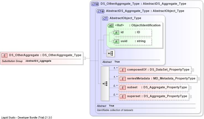Select the AbstractObject_Type title text
Screen dimensions: 204x119
(125, 18)
